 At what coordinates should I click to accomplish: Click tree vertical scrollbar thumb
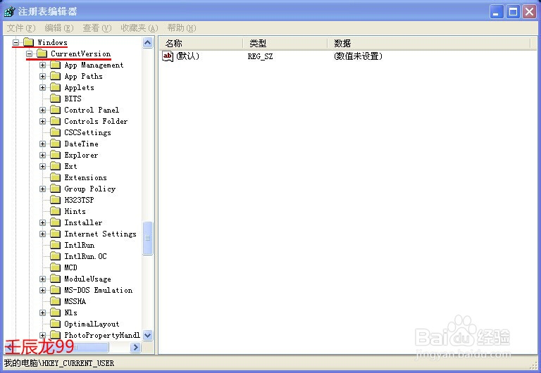point(148,238)
